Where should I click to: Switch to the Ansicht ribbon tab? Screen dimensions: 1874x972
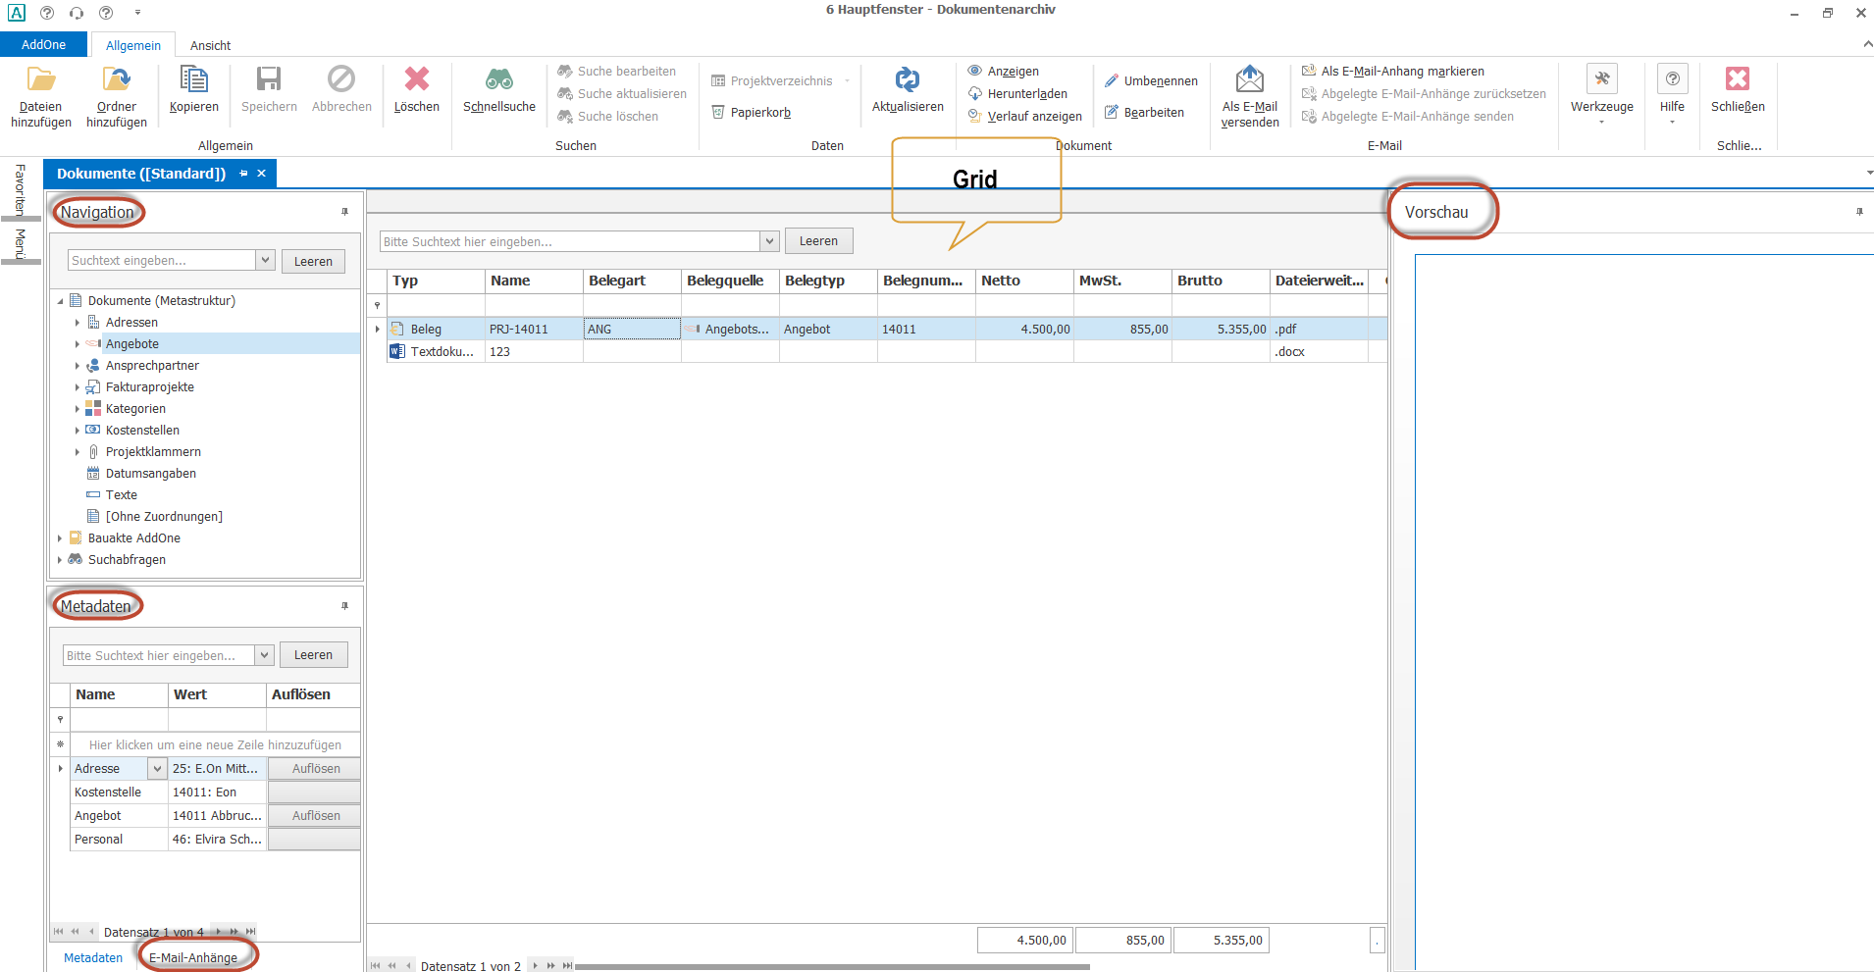tap(210, 45)
